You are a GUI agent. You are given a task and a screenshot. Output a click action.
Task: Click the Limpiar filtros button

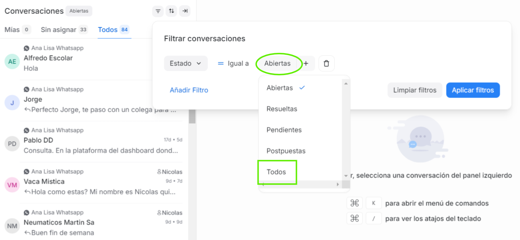(414, 90)
